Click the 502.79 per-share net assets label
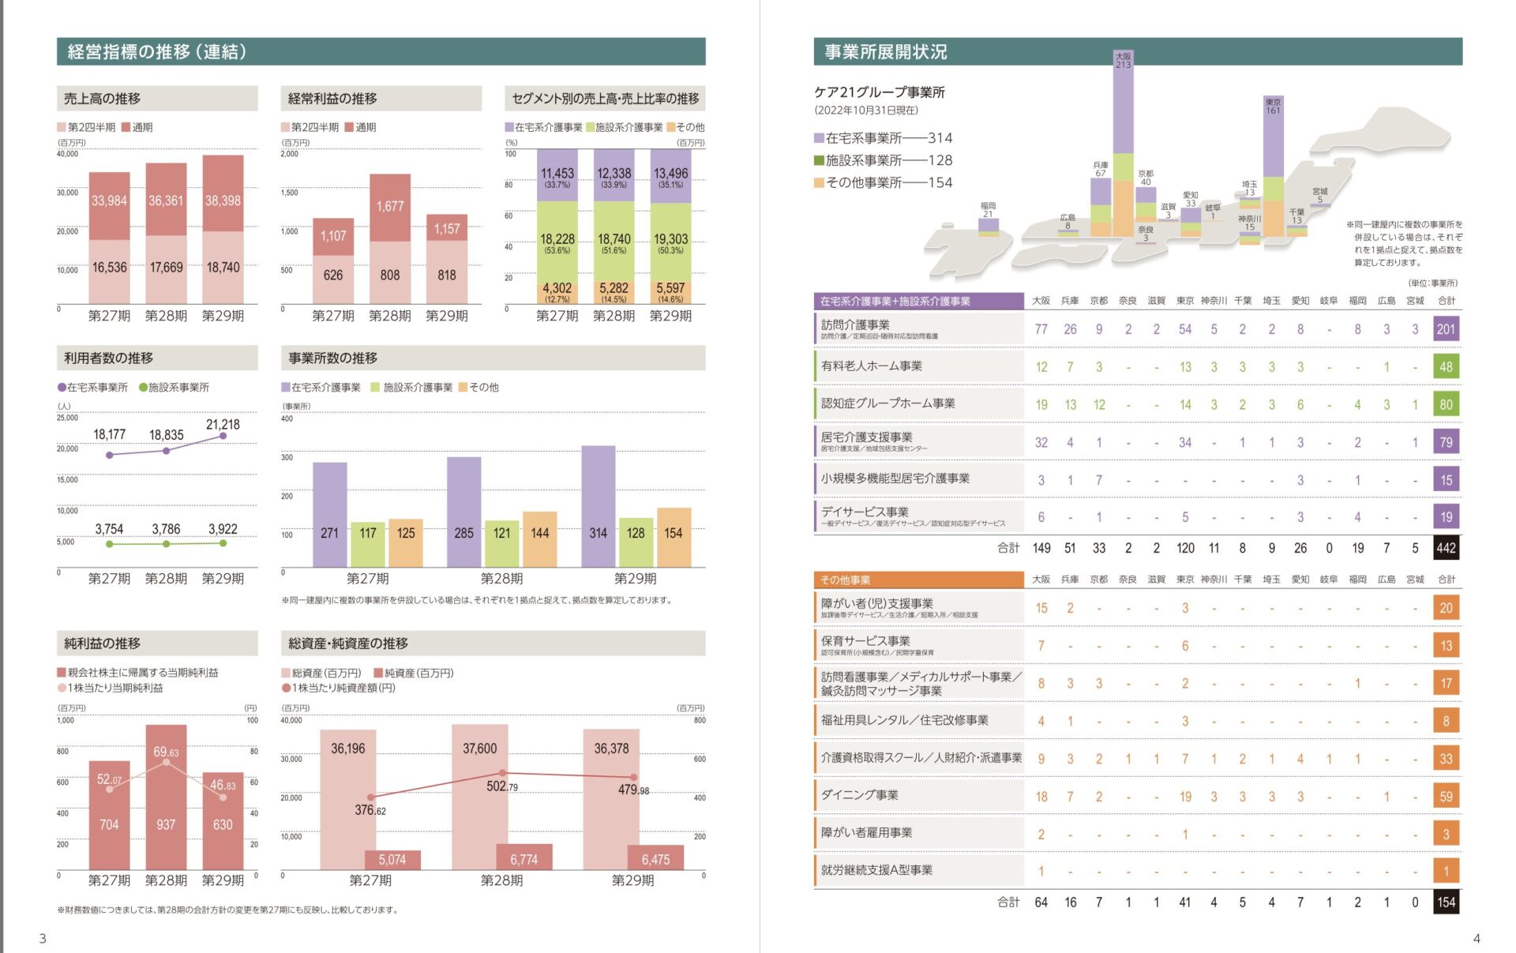Screen dimensions: 1516x953 tap(502, 786)
